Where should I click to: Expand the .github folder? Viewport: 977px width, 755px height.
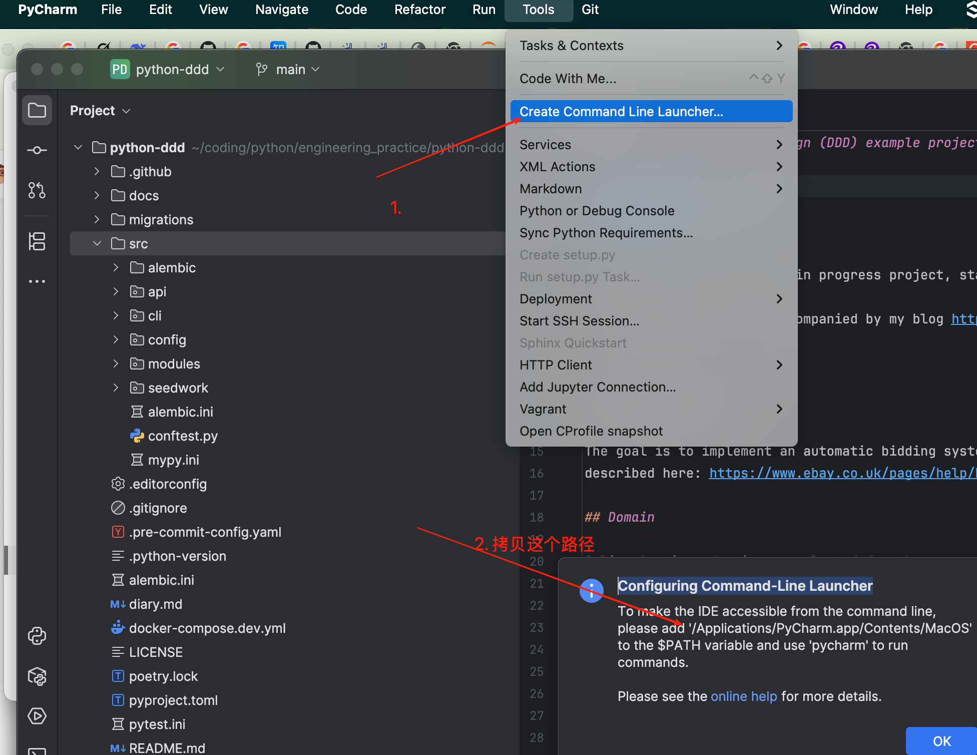pos(97,172)
